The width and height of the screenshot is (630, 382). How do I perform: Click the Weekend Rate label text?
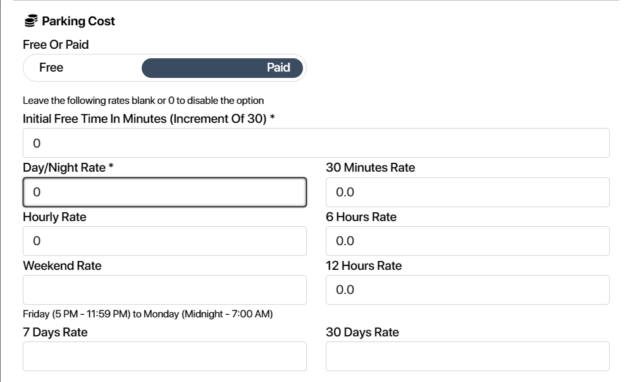[62, 265]
